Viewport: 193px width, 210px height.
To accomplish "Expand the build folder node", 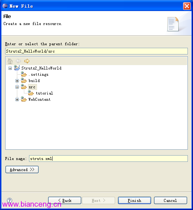I will pyautogui.click(x=17, y=81).
